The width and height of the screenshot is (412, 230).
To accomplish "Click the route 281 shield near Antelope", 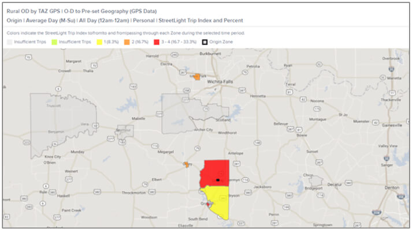I will (236, 164).
